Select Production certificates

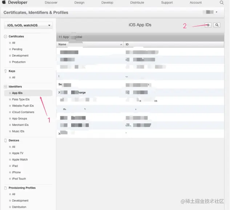19,62
